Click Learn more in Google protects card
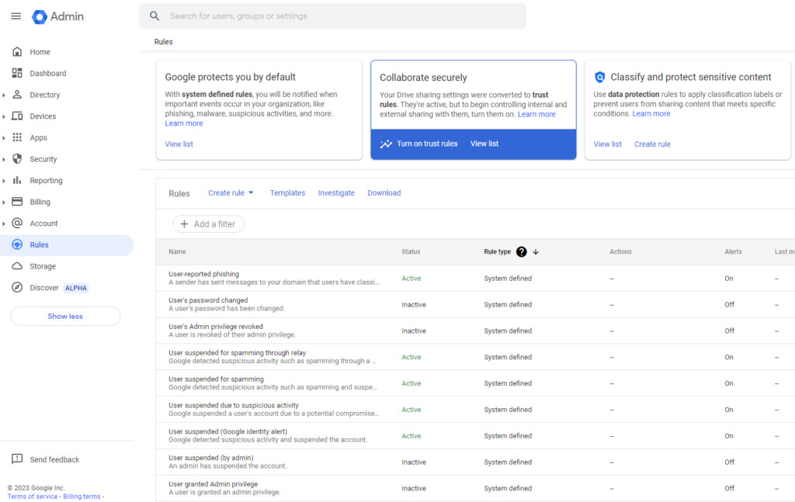Image resolution: width=795 pixels, height=502 pixels. tap(183, 123)
